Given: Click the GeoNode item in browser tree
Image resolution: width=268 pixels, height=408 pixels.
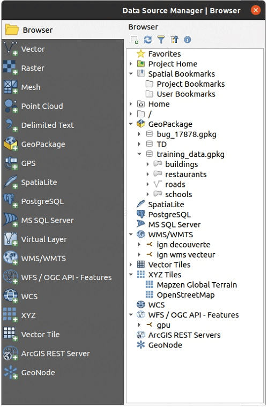Looking at the screenshot, I should pyautogui.click(x=165, y=345).
